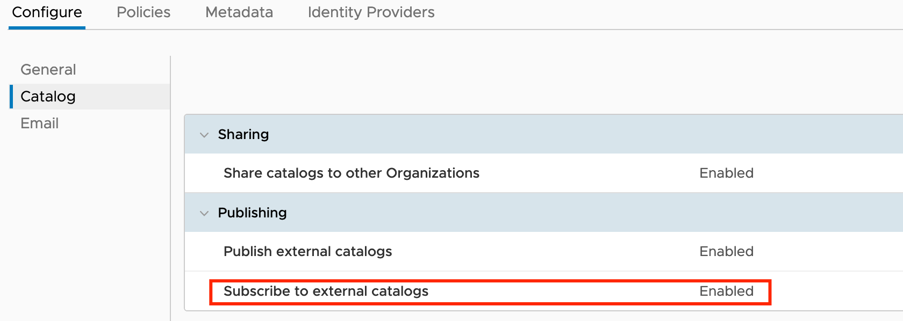Screen dimensions: 903x321
Task: Click the Publish external catalogs label
Action: [307, 251]
